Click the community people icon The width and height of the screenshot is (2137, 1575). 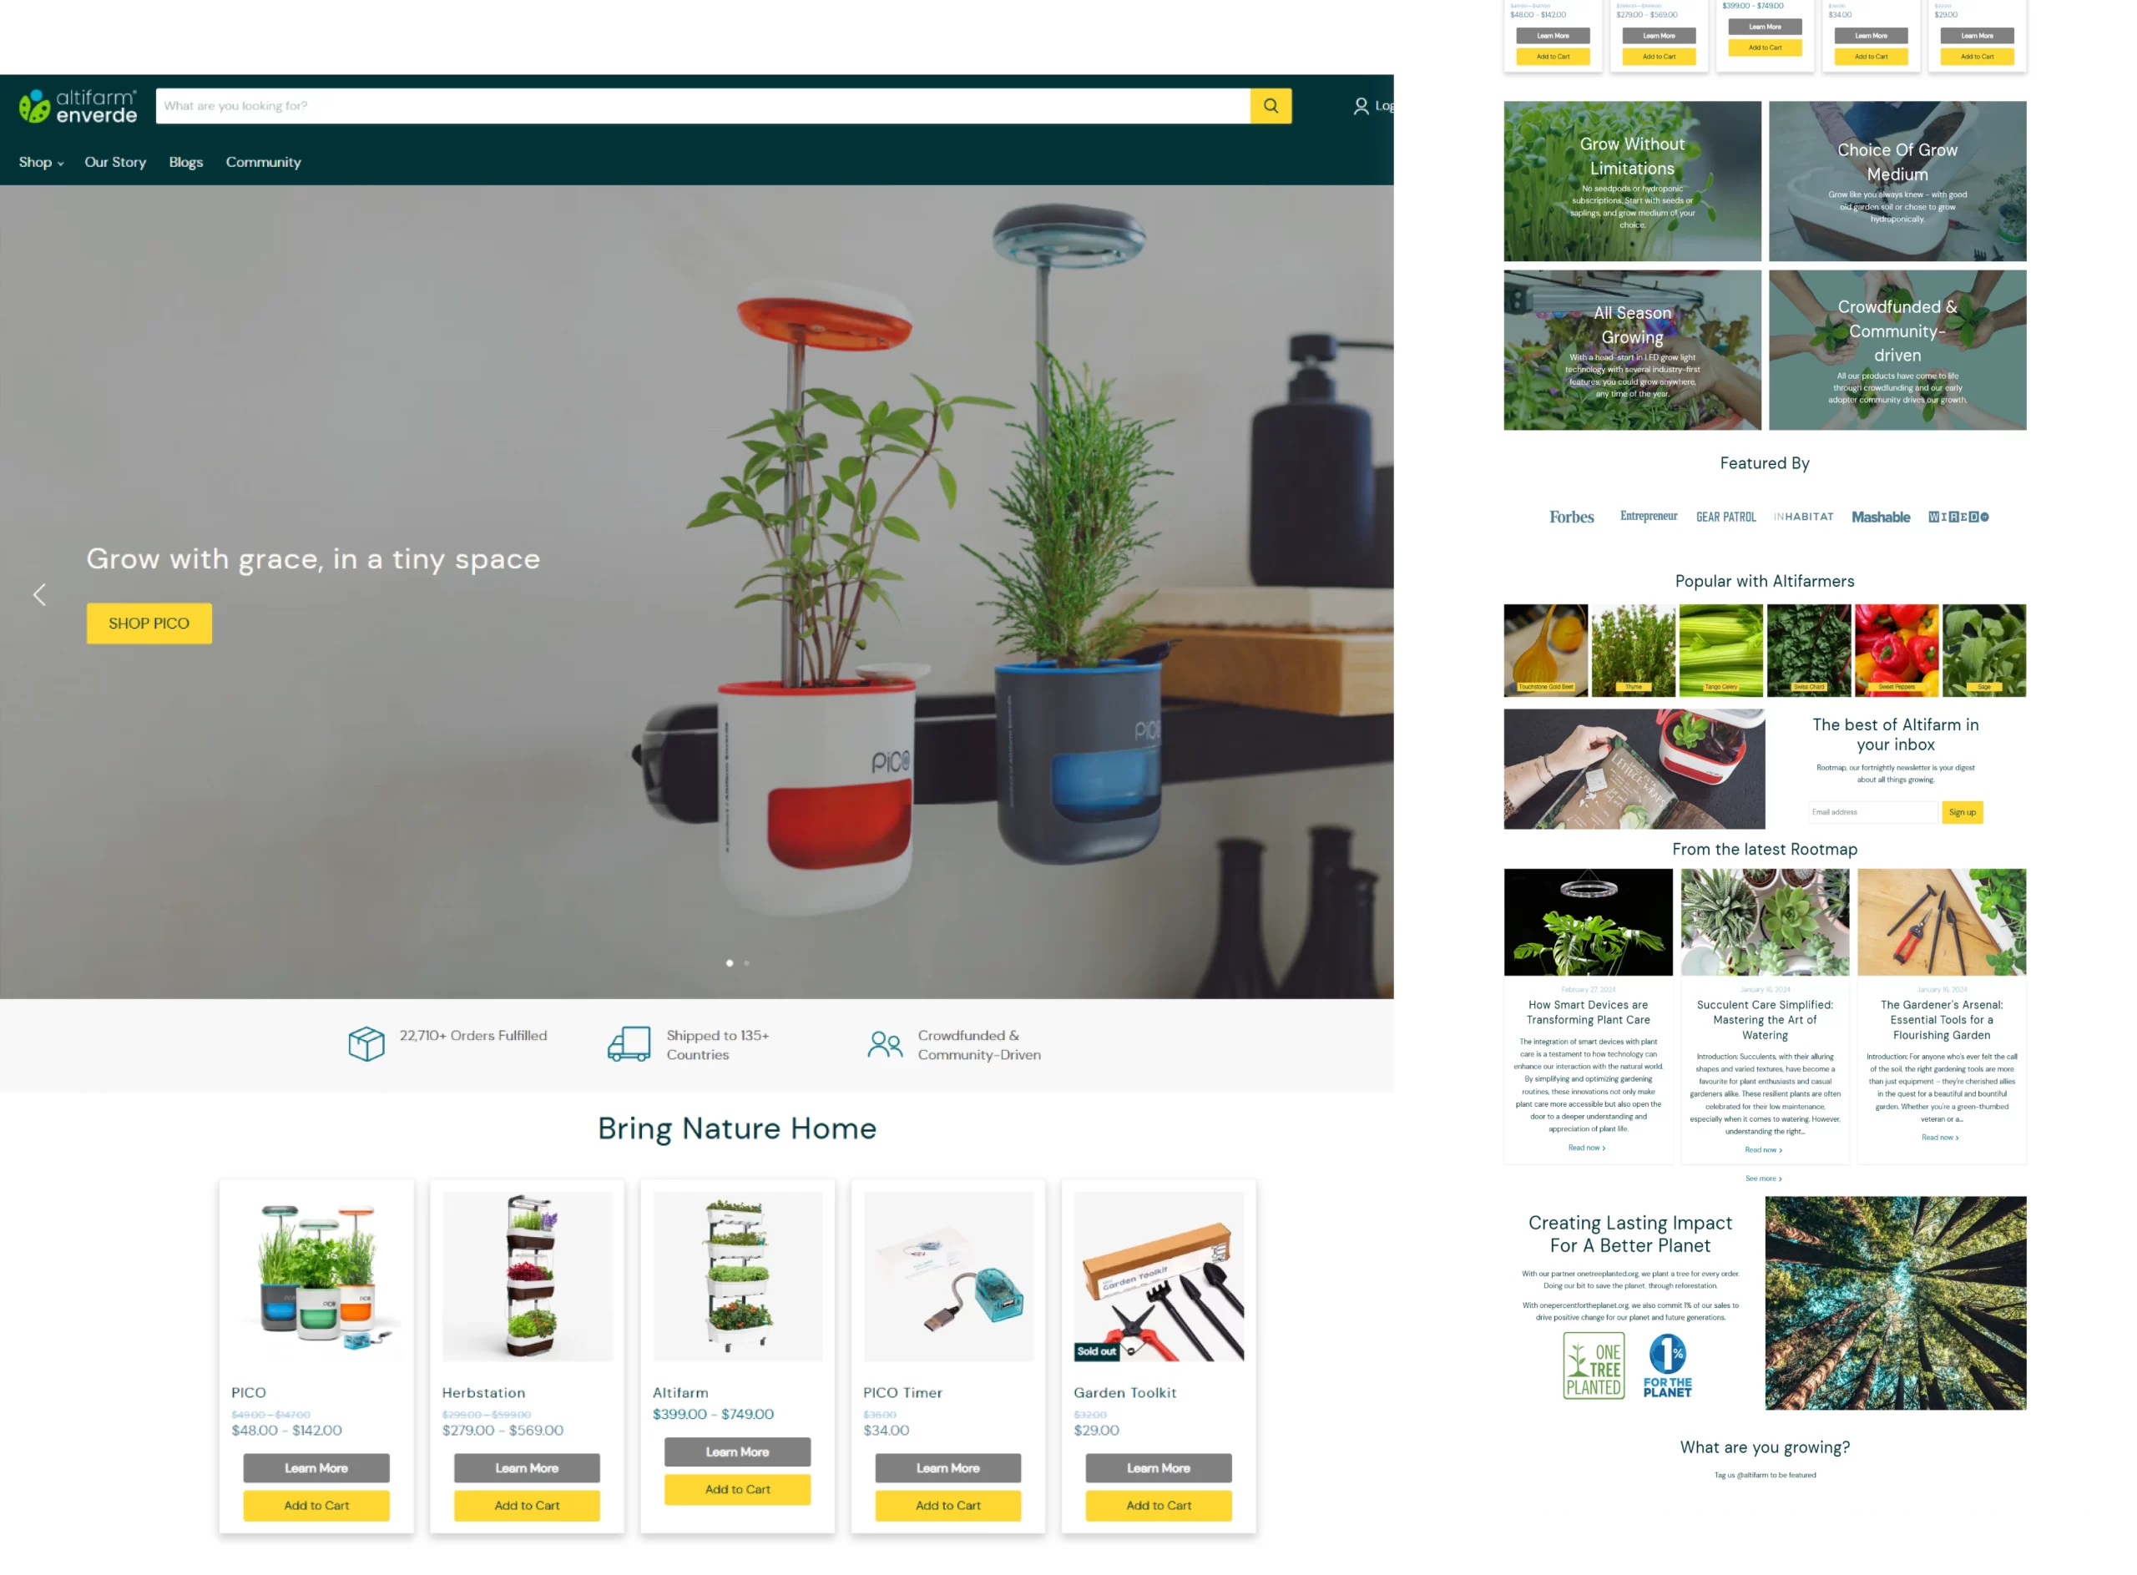coord(885,1044)
